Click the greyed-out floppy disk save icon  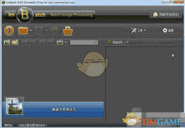coord(39,31)
